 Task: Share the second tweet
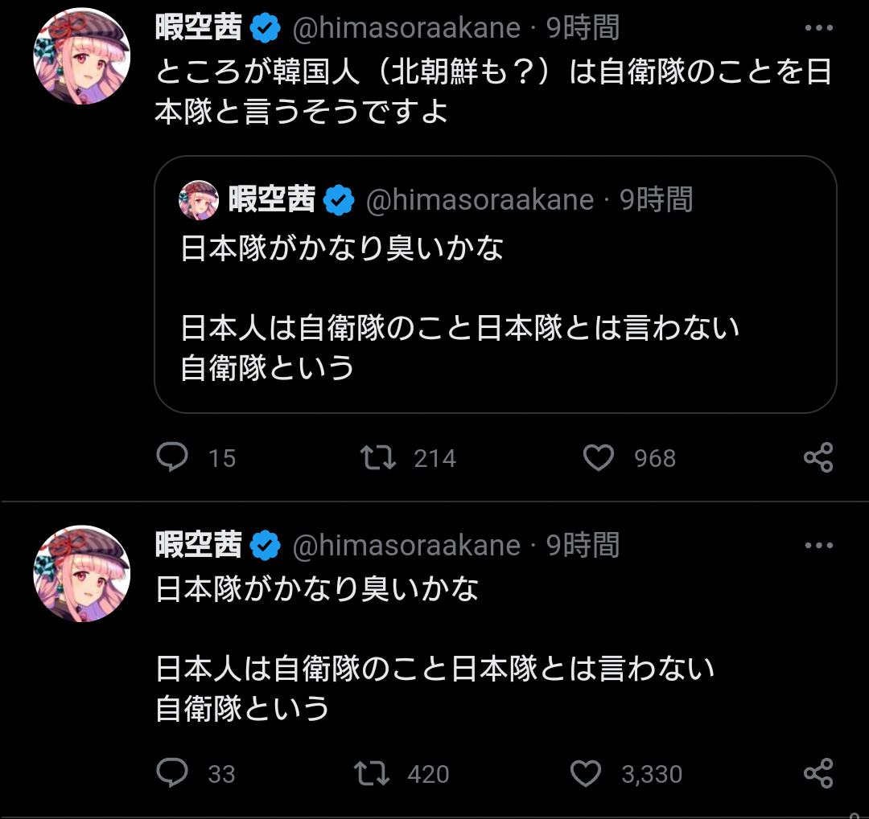[818, 774]
